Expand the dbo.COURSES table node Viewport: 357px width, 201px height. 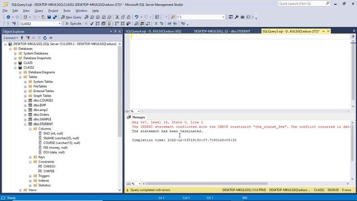[25, 100]
